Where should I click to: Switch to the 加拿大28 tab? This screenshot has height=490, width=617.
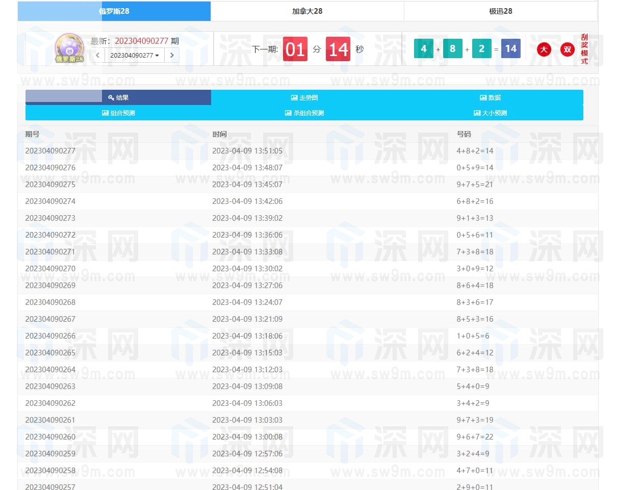click(307, 11)
